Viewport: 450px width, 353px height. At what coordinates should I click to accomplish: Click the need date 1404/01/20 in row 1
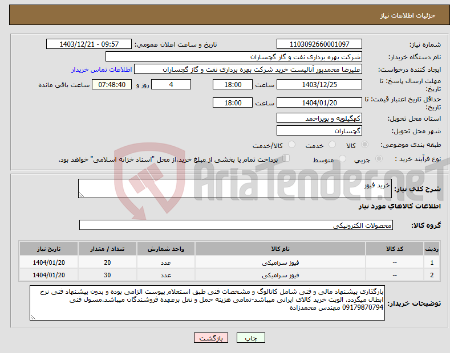tap(49, 262)
